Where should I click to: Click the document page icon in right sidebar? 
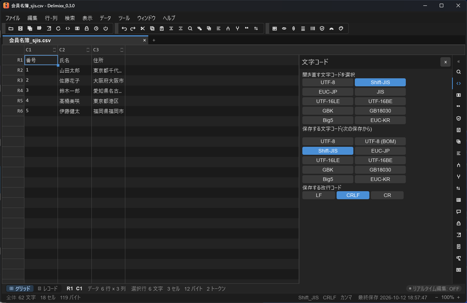459,247
